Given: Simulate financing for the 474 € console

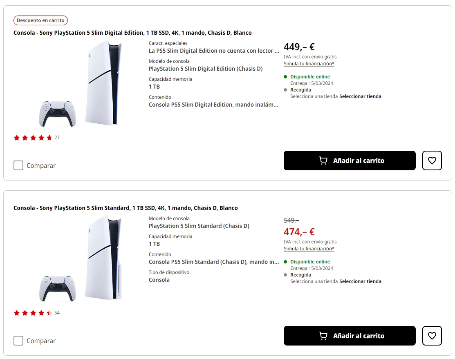Looking at the screenshot, I should point(309,249).
